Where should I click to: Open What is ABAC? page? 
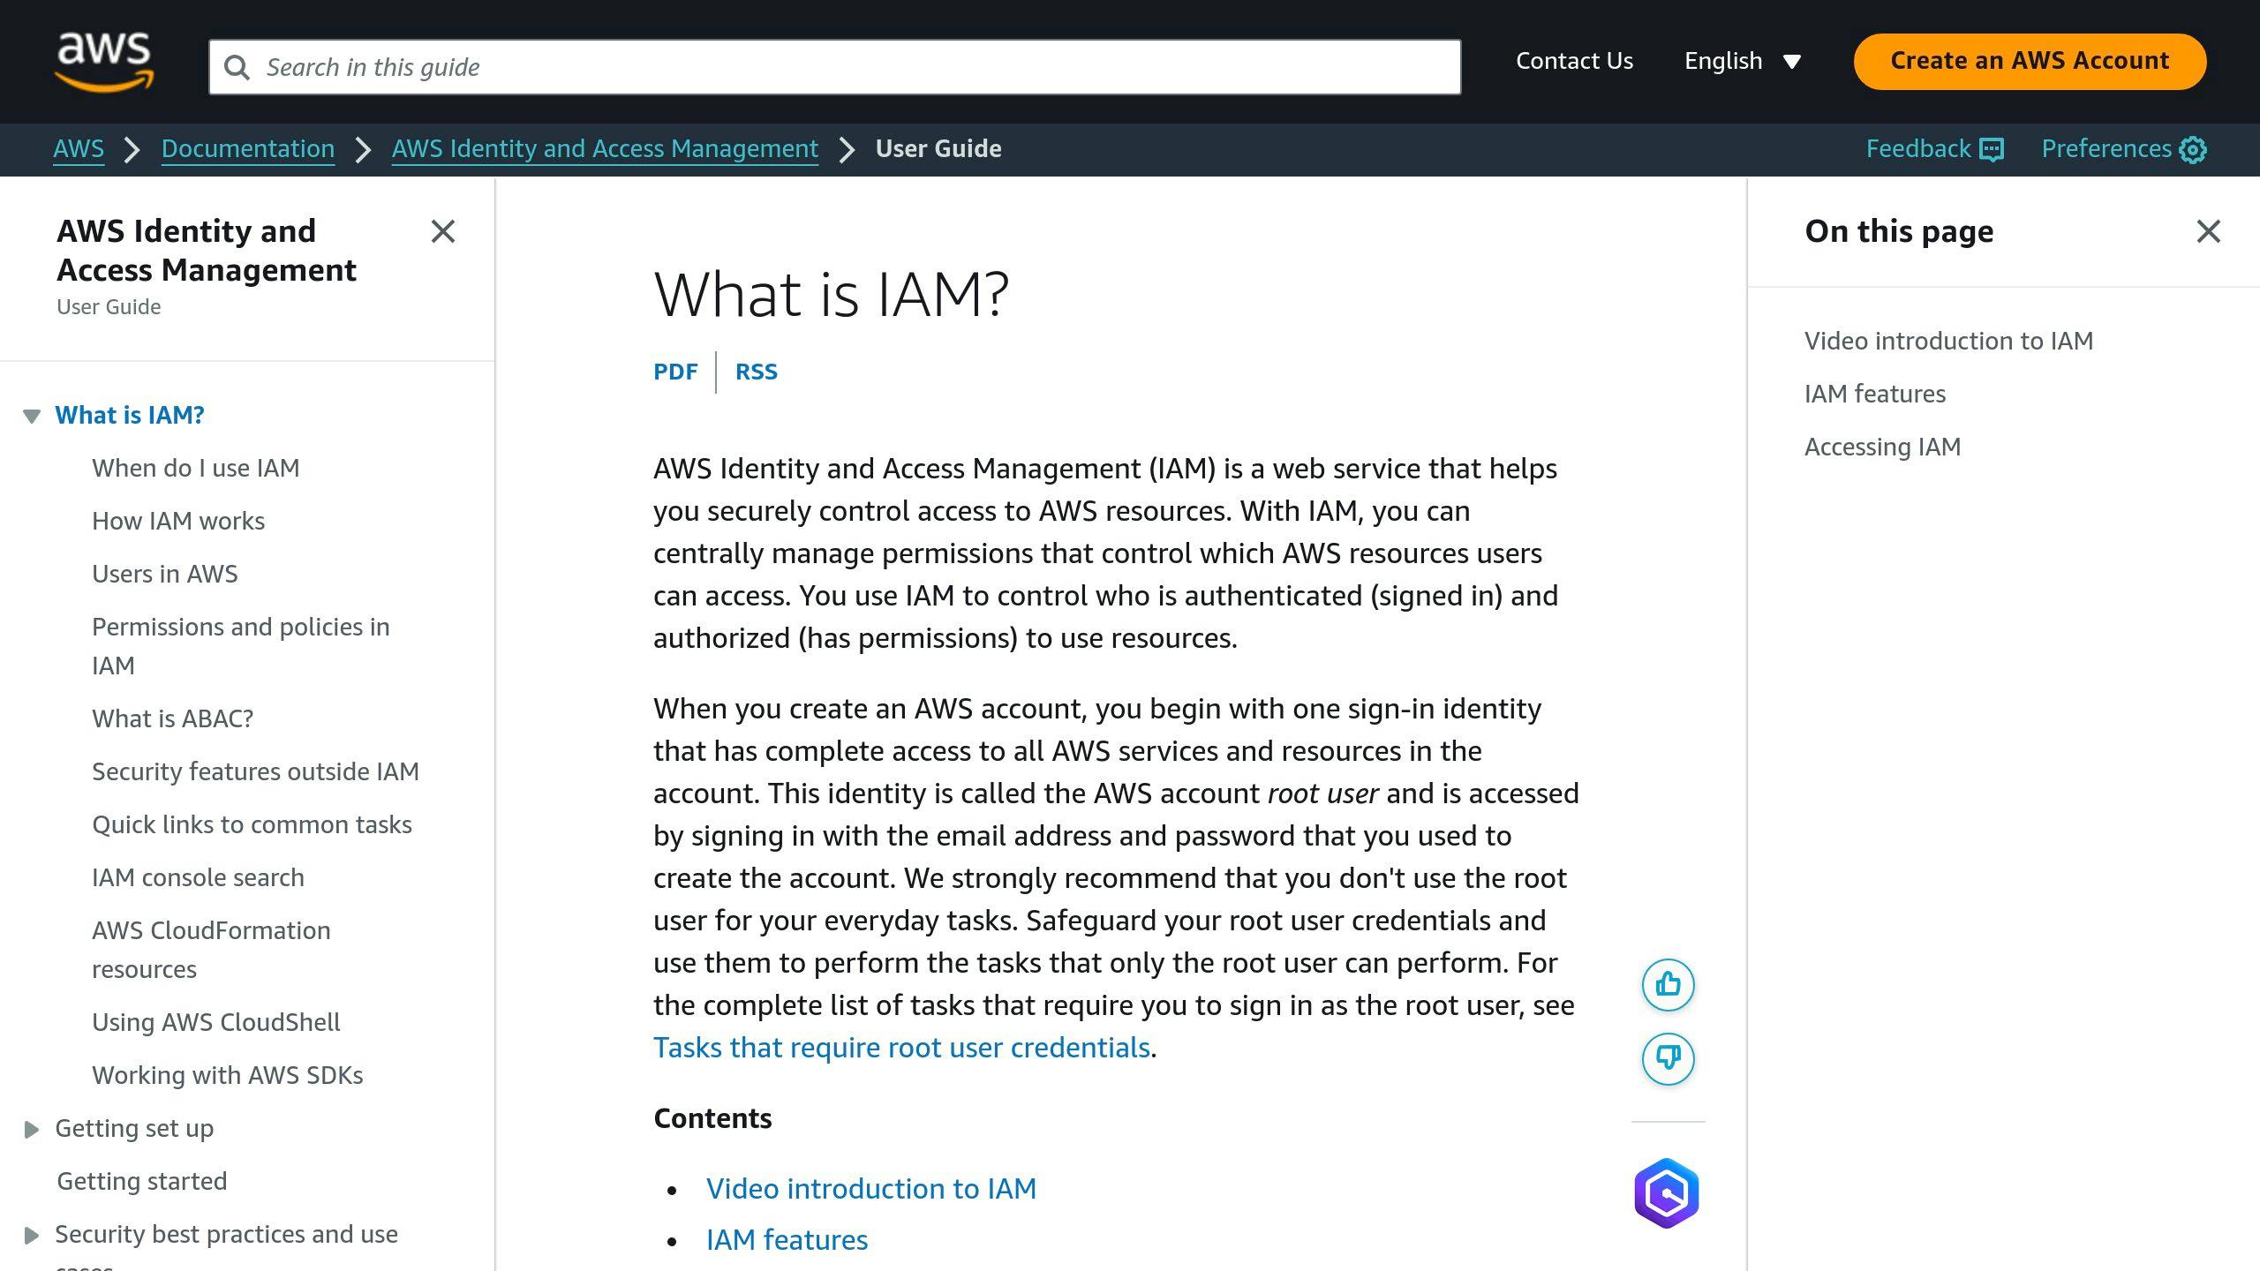[173, 718]
